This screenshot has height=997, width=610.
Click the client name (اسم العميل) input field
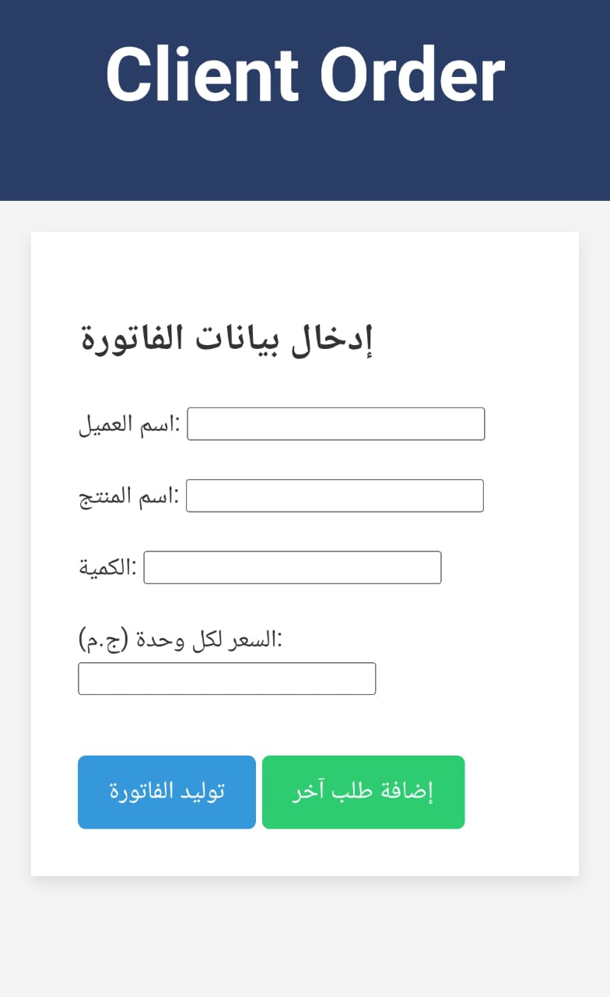(335, 424)
